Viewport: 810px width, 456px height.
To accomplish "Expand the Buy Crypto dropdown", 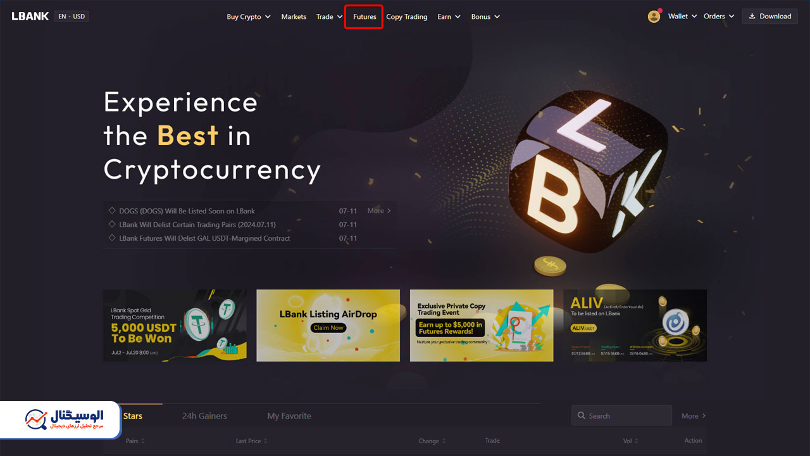I will pyautogui.click(x=249, y=16).
